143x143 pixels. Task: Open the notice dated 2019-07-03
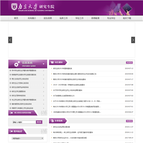(64, 96)
